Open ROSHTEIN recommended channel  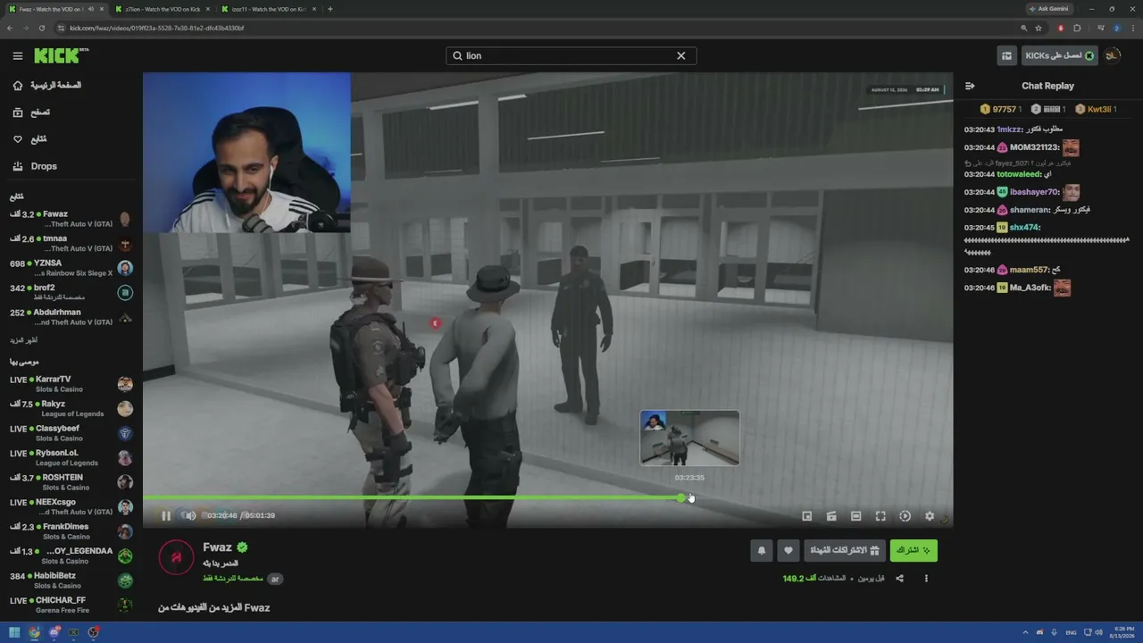pos(71,482)
